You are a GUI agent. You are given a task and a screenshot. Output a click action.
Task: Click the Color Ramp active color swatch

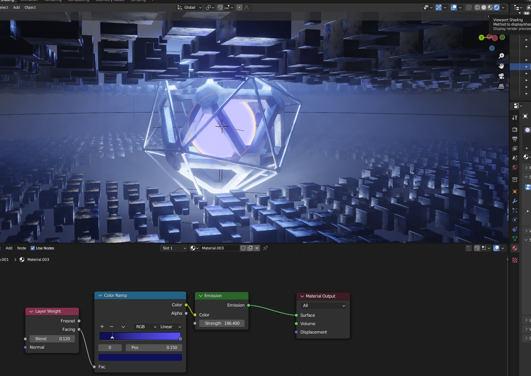(140, 357)
